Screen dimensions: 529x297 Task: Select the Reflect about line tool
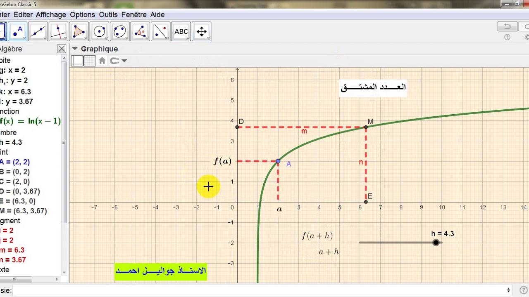[160, 31]
